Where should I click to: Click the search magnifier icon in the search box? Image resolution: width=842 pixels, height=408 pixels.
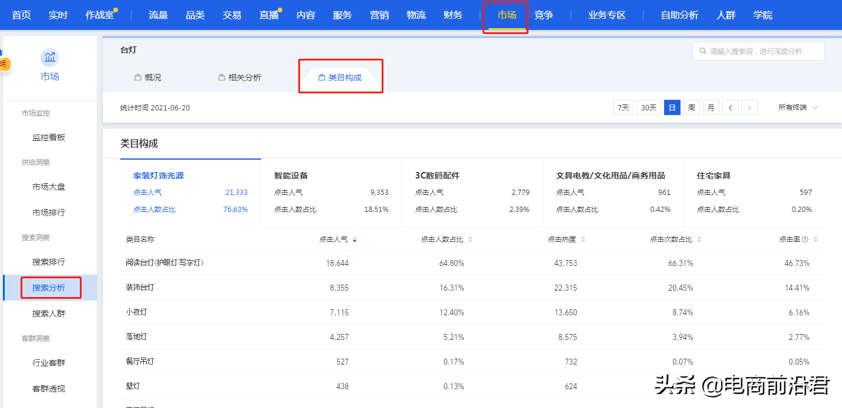703,51
